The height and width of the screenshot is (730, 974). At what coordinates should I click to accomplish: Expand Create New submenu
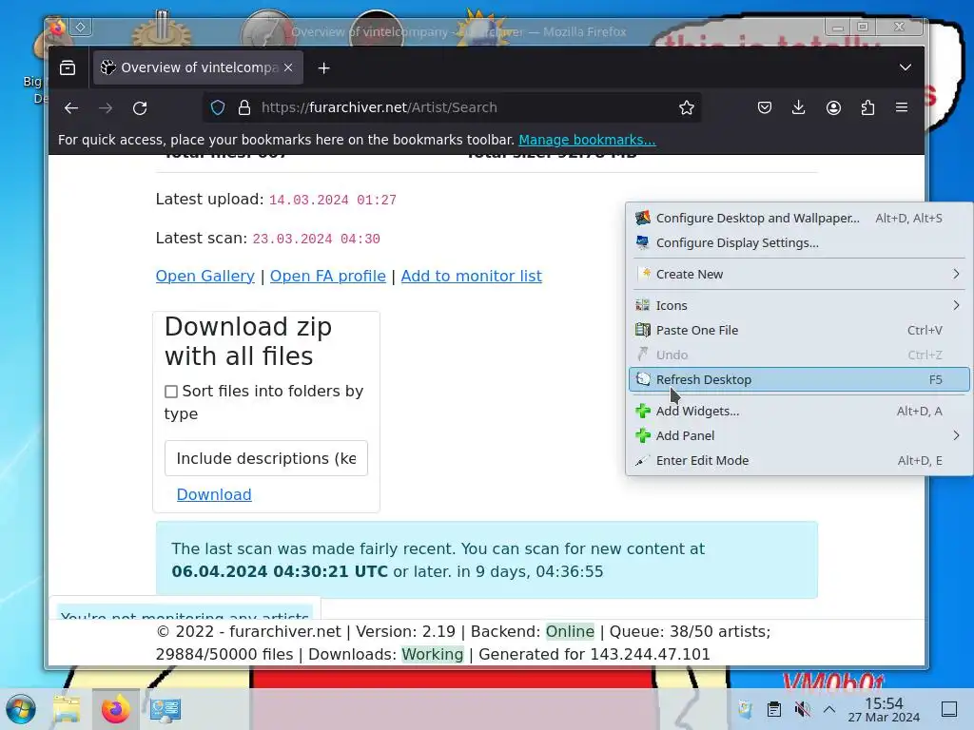point(799,275)
